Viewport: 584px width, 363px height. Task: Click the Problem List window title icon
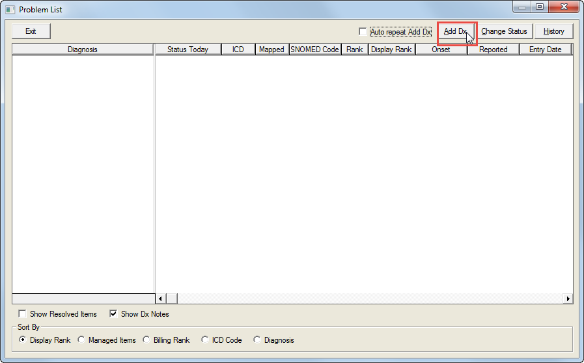coord(10,10)
